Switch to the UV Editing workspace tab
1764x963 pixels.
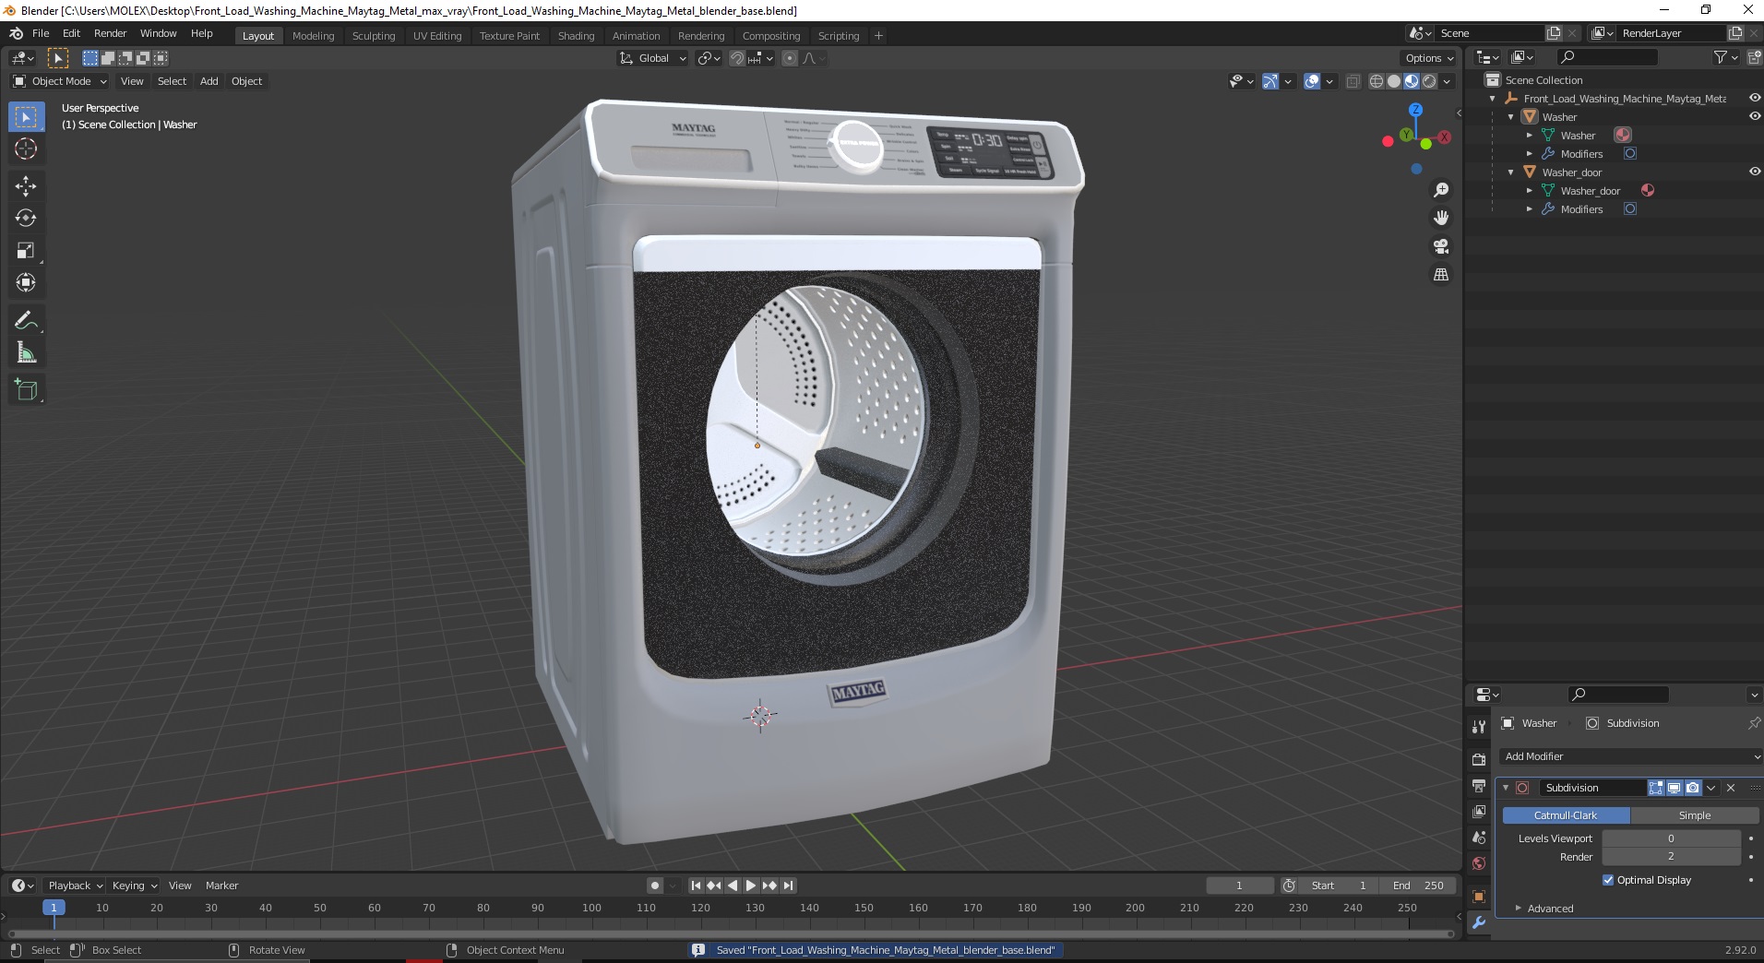click(437, 36)
